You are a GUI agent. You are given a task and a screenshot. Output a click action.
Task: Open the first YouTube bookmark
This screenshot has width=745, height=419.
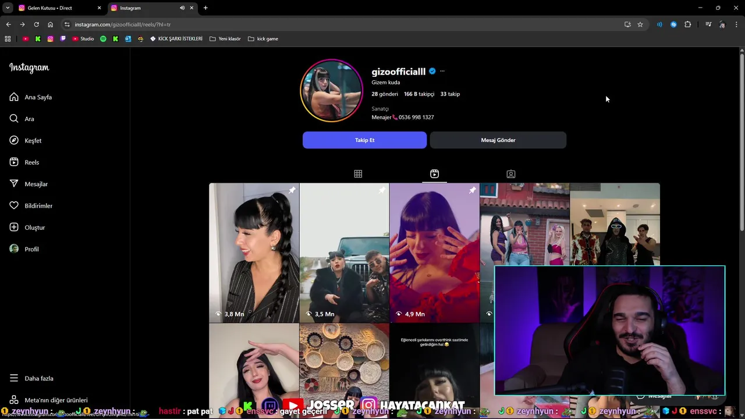[26, 39]
